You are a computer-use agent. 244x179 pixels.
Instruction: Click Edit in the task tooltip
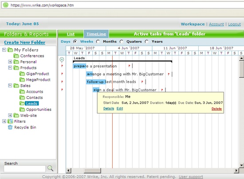coord(120,109)
